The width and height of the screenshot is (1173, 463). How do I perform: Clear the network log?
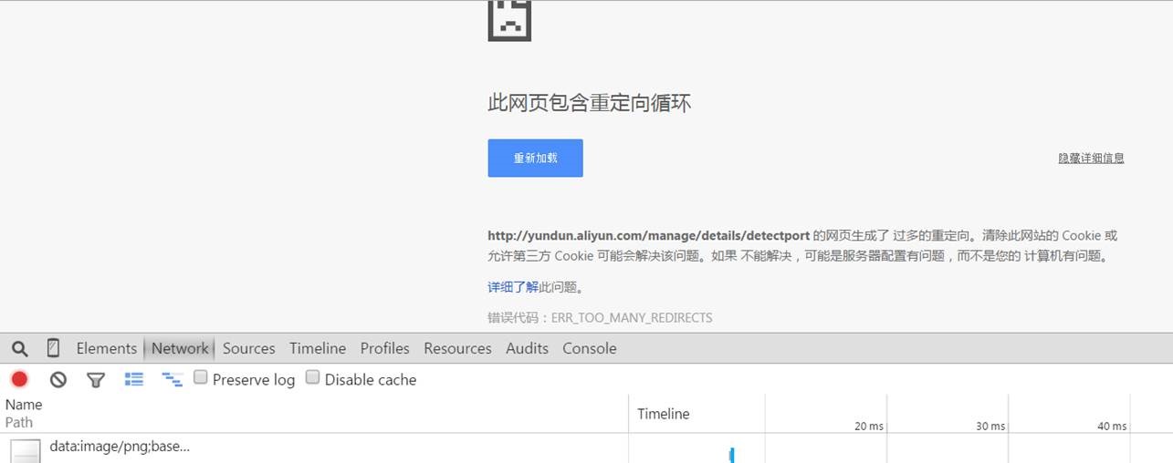point(58,380)
